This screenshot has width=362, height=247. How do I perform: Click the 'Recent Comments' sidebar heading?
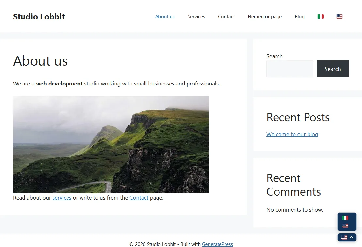(294, 185)
